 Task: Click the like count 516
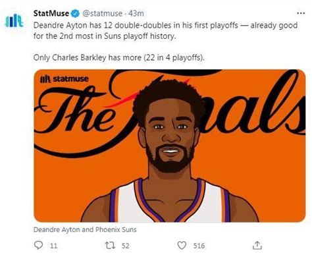(199, 246)
